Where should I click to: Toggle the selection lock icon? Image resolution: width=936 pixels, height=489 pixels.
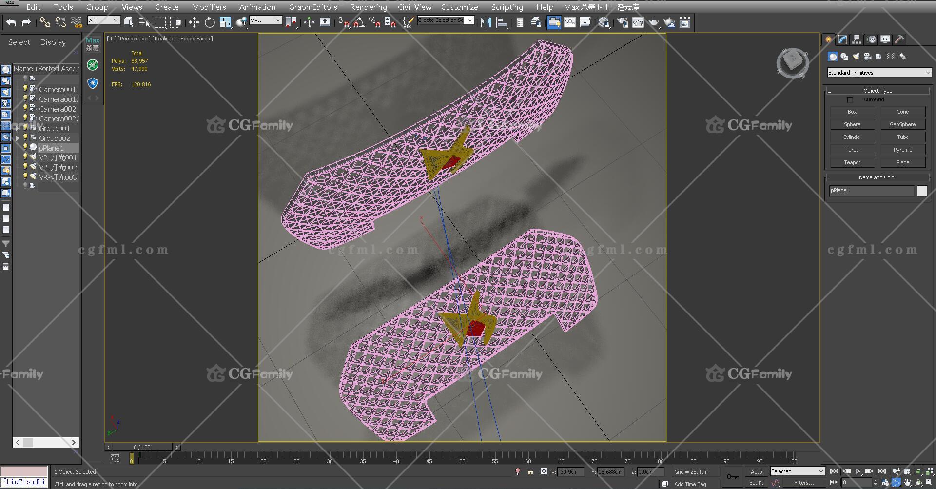pos(530,471)
